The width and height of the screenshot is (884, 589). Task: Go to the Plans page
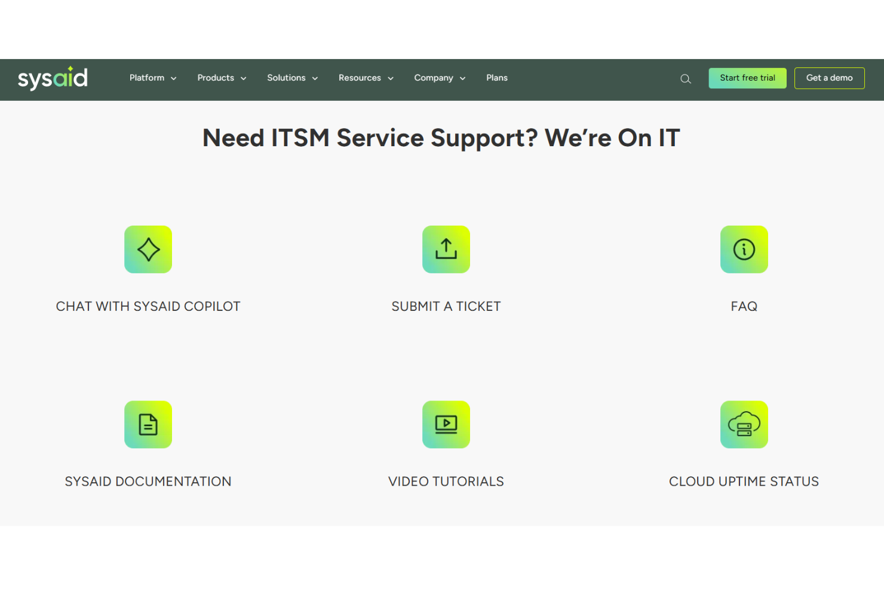497,78
